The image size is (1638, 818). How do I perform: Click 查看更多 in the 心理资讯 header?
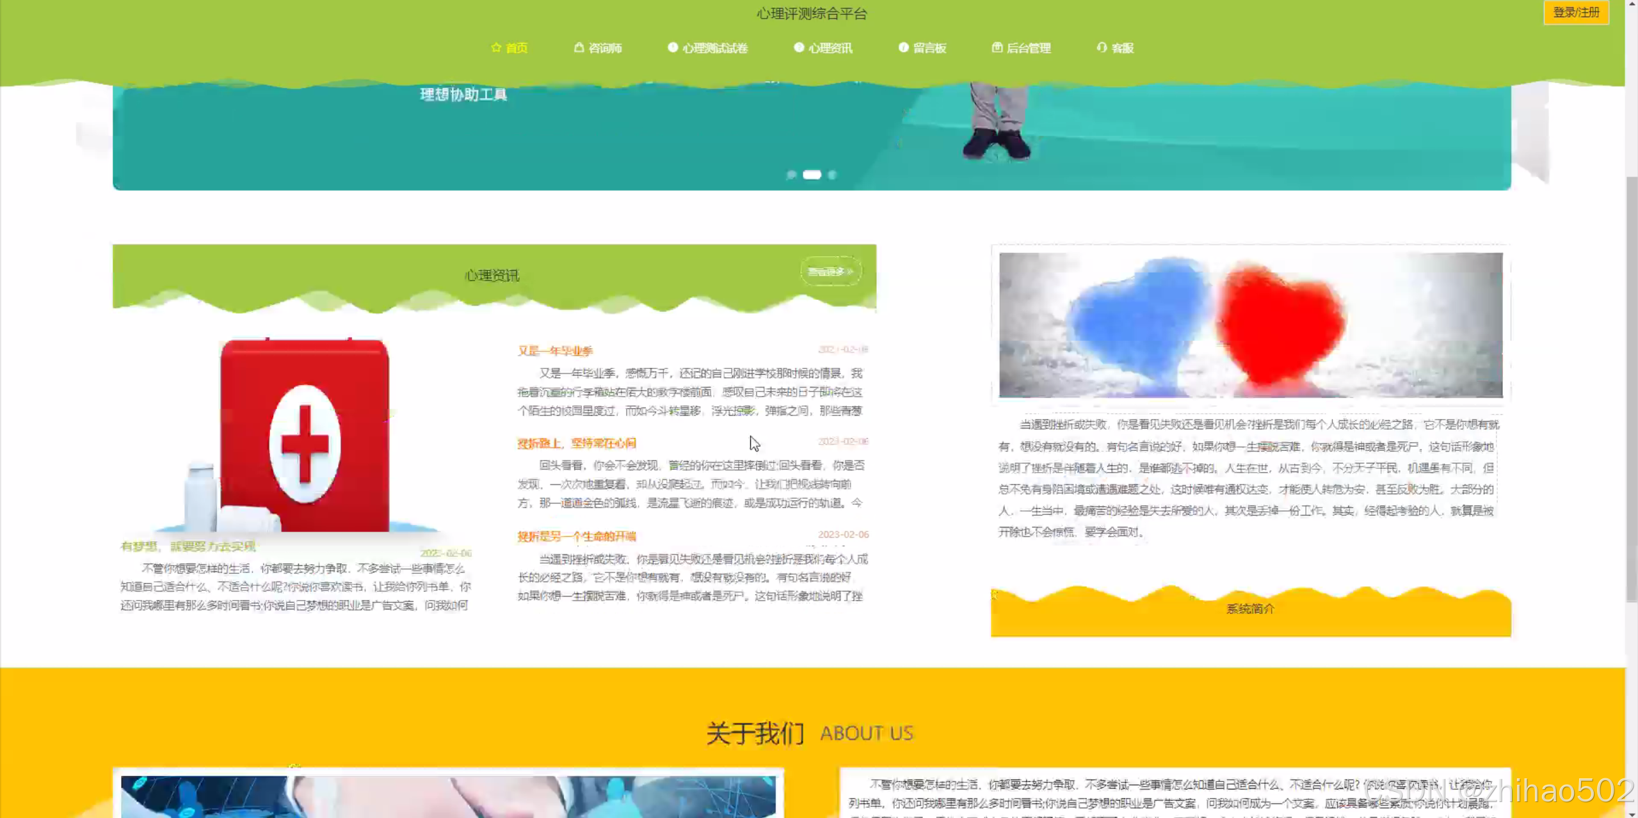(830, 272)
